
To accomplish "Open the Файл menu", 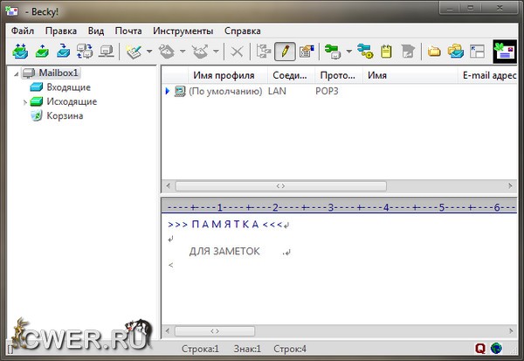I will click(x=23, y=31).
